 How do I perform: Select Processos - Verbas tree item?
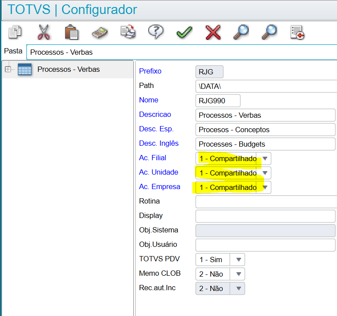tap(69, 69)
